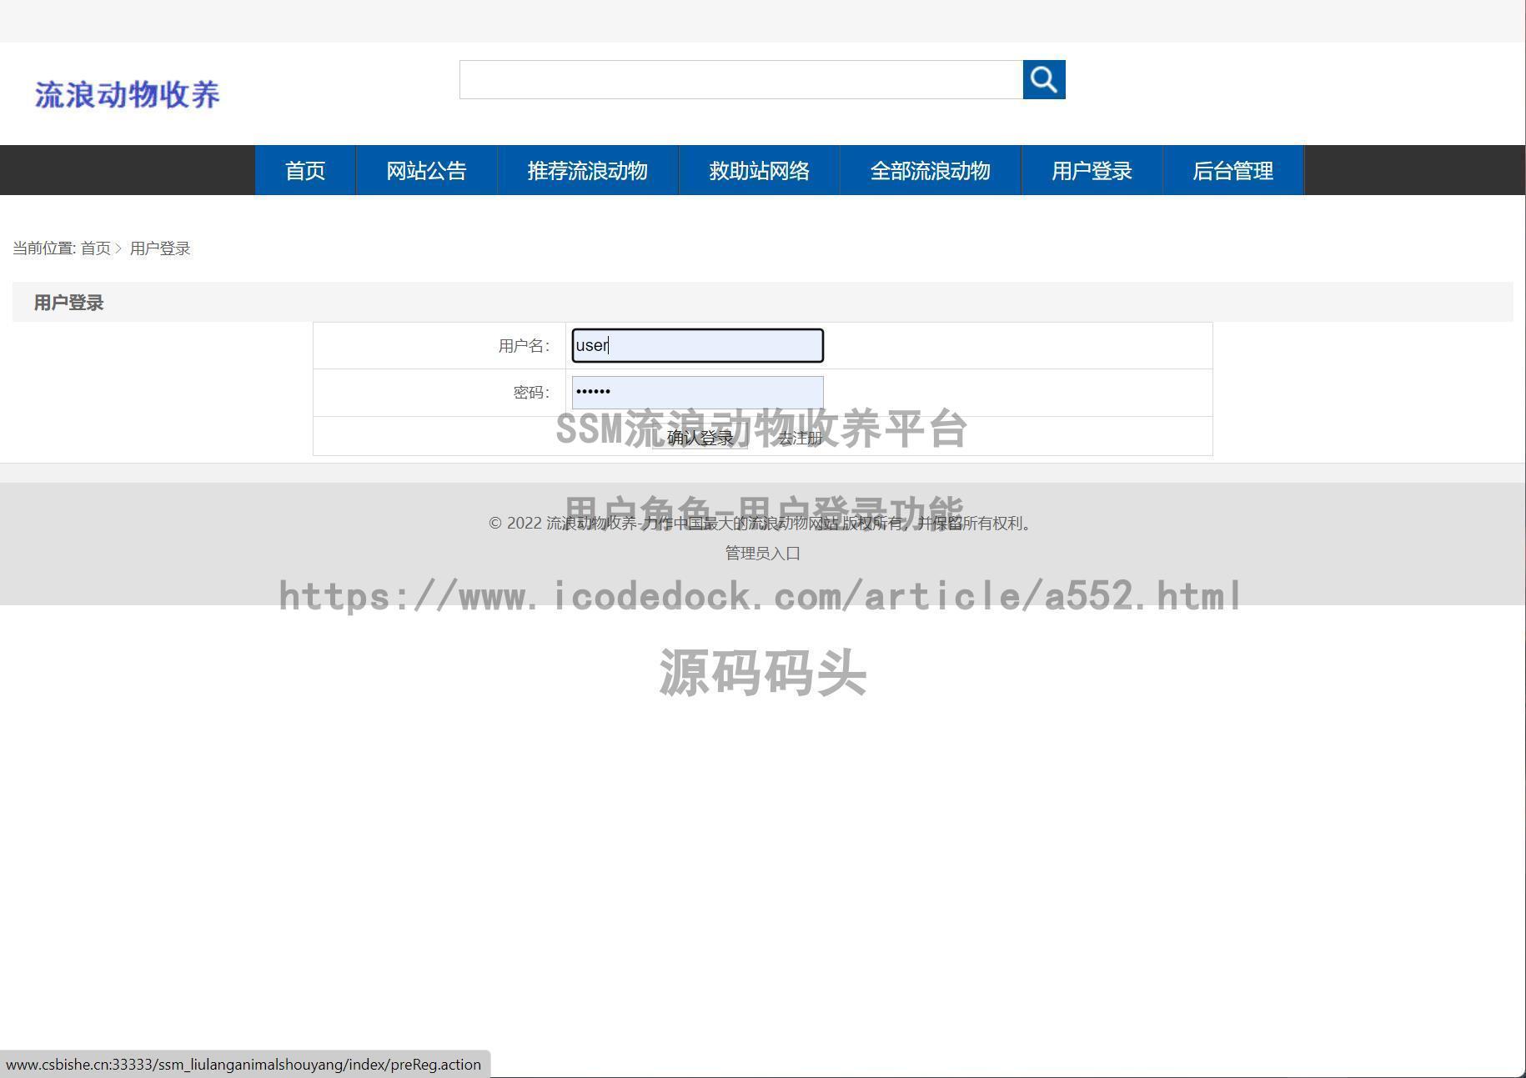This screenshot has width=1526, height=1078.
Task: Select the 推荐流浪动物 menu item
Action: coord(587,170)
